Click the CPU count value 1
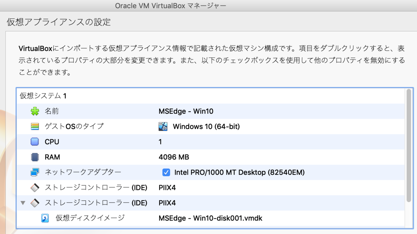417x234 pixels. coord(160,142)
